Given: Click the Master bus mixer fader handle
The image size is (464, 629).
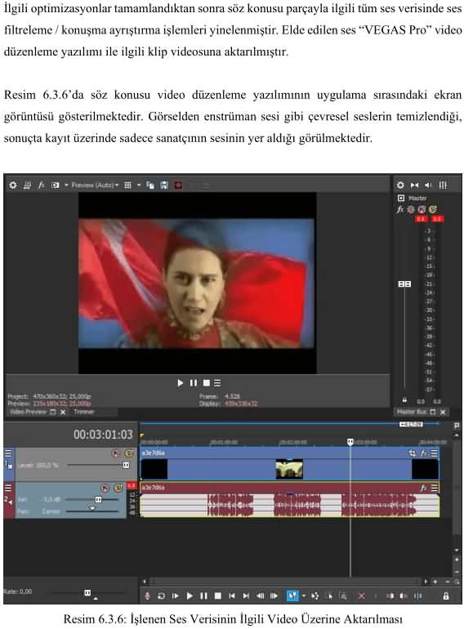Looking at the screenshot, I should (404, 284).
